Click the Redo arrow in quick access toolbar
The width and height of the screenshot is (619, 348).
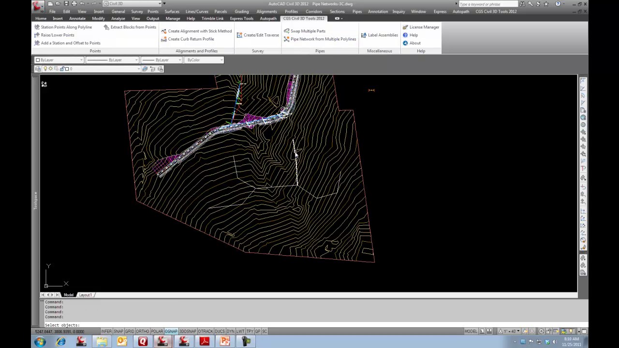tap(93, 3)
